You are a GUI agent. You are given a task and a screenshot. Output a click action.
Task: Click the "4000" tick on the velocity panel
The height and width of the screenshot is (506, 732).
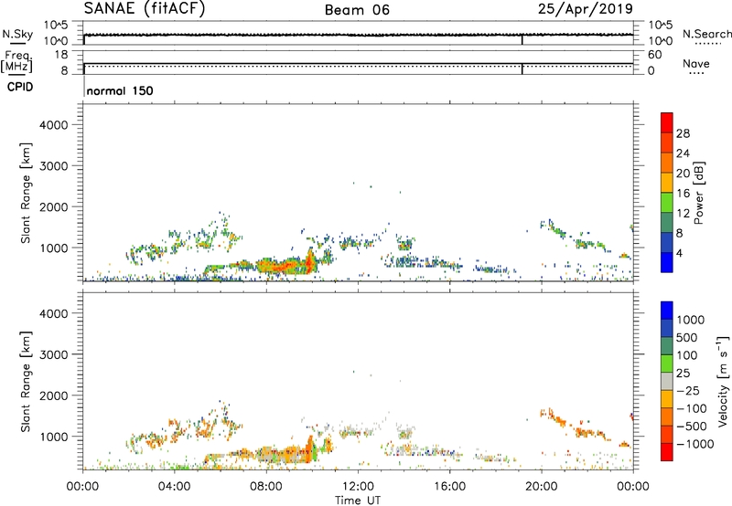pyautogui.click(x=54, y=313)
